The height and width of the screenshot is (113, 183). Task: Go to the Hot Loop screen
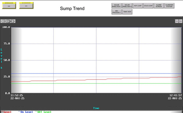pyautogui.click(x=138, y=6)
